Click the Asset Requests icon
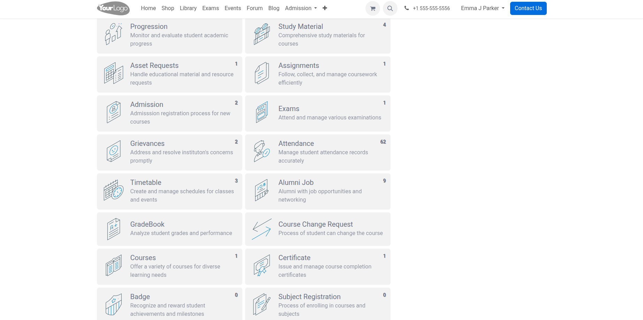Viewport: 643px width, 320px height. [114, 73]
